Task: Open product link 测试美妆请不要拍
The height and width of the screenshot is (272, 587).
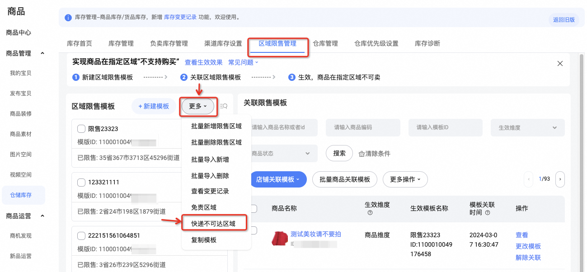Action: (x=316, y=234)
